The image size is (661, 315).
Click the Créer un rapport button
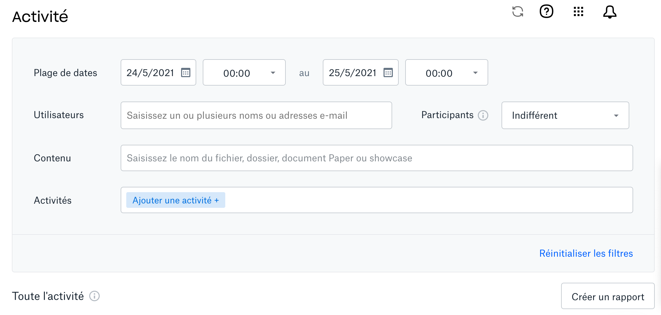click(x=608, y=296)
